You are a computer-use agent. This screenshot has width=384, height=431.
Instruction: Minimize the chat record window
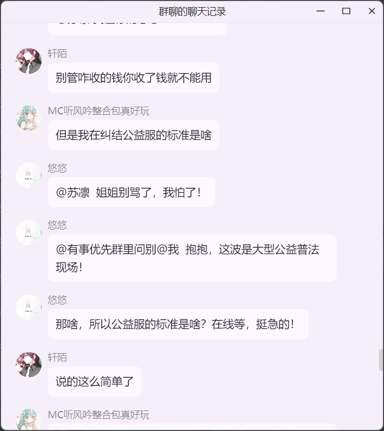[320, 11]
